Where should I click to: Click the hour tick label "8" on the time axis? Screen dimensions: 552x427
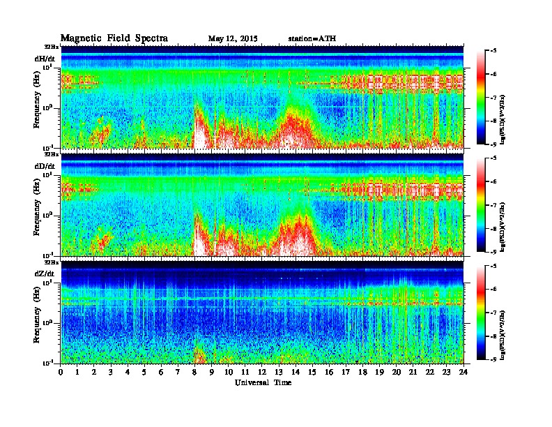coord(194,372)
